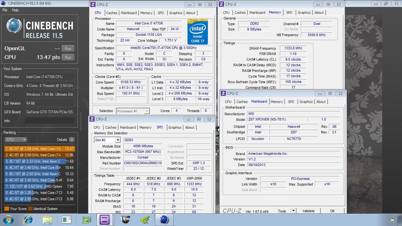Click the Identical System legend swatch
The height and width of the screenshot is (226, 402).
[x=30, y=209]
